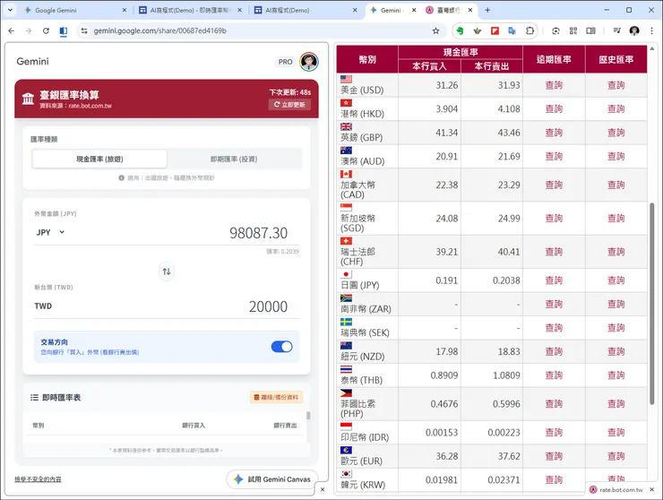
Task: Bookmark this page with the star icon
Action: pos(436,30)
